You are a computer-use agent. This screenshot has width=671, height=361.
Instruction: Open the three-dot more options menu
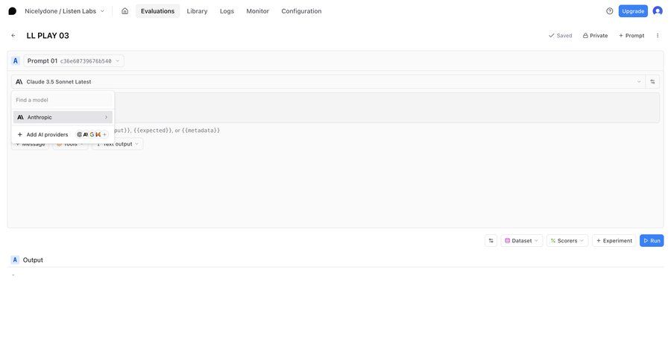pos(658,36)
